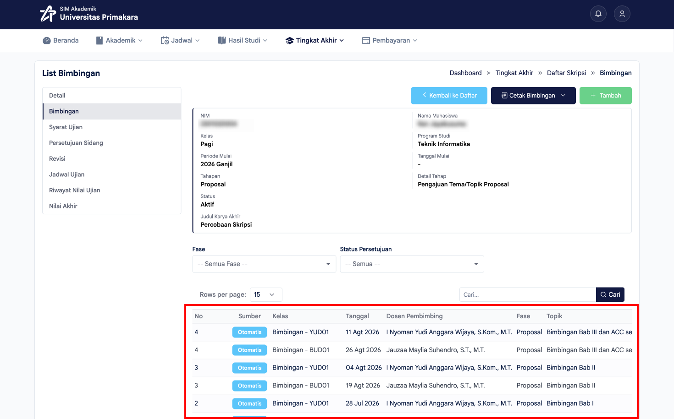Click the Tambah button
Screen dimensions: 674x419
(605, 95)
